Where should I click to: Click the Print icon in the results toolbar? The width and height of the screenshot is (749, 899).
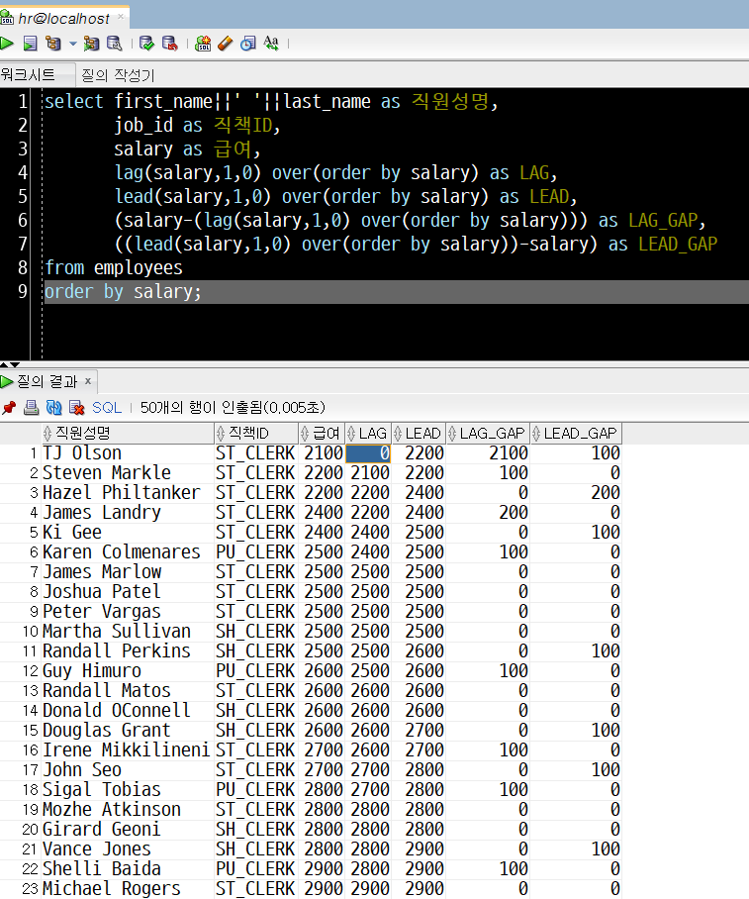(x=31, y=408)
